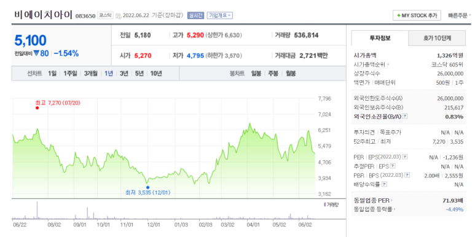Select 1년 line chart range
The image size is (475, 237).
coord(109,74)
